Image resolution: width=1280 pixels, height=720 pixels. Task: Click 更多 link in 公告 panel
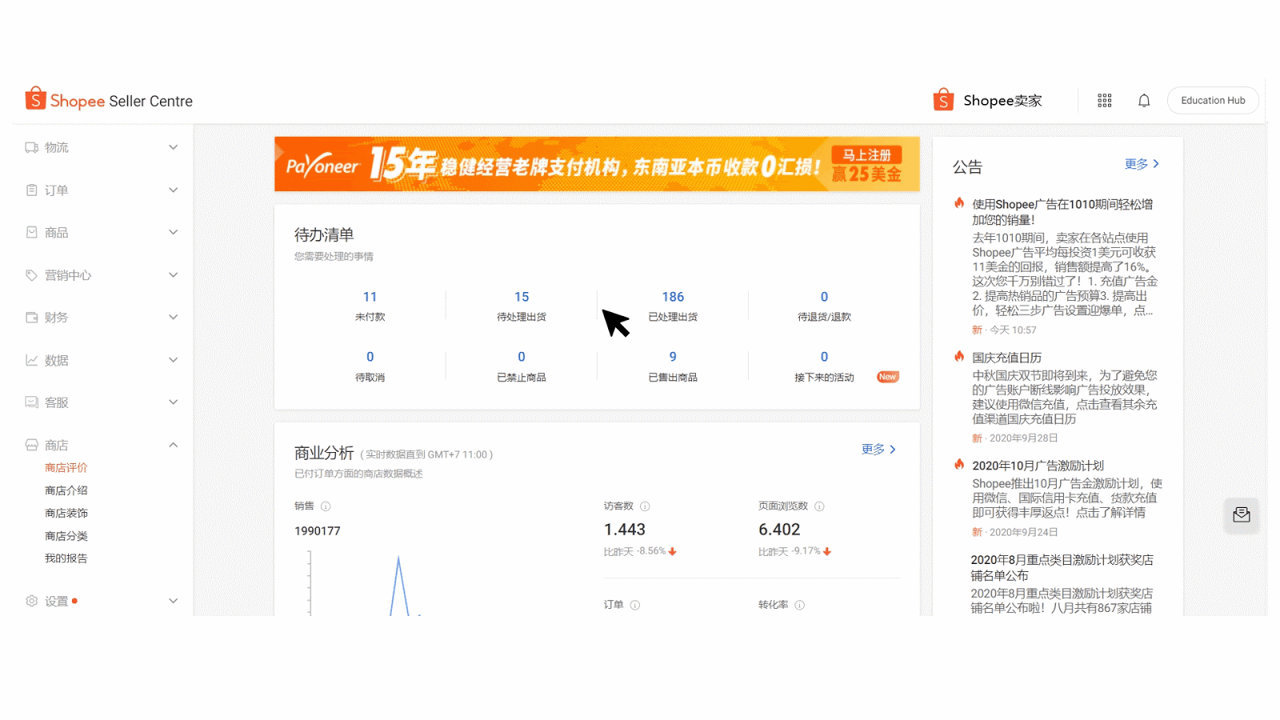[x=1142, y=164]
